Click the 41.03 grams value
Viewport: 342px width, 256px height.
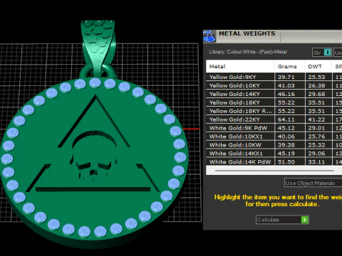click(x=286, y=85)
